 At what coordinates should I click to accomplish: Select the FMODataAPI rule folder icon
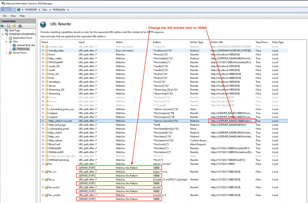point(47,62)
